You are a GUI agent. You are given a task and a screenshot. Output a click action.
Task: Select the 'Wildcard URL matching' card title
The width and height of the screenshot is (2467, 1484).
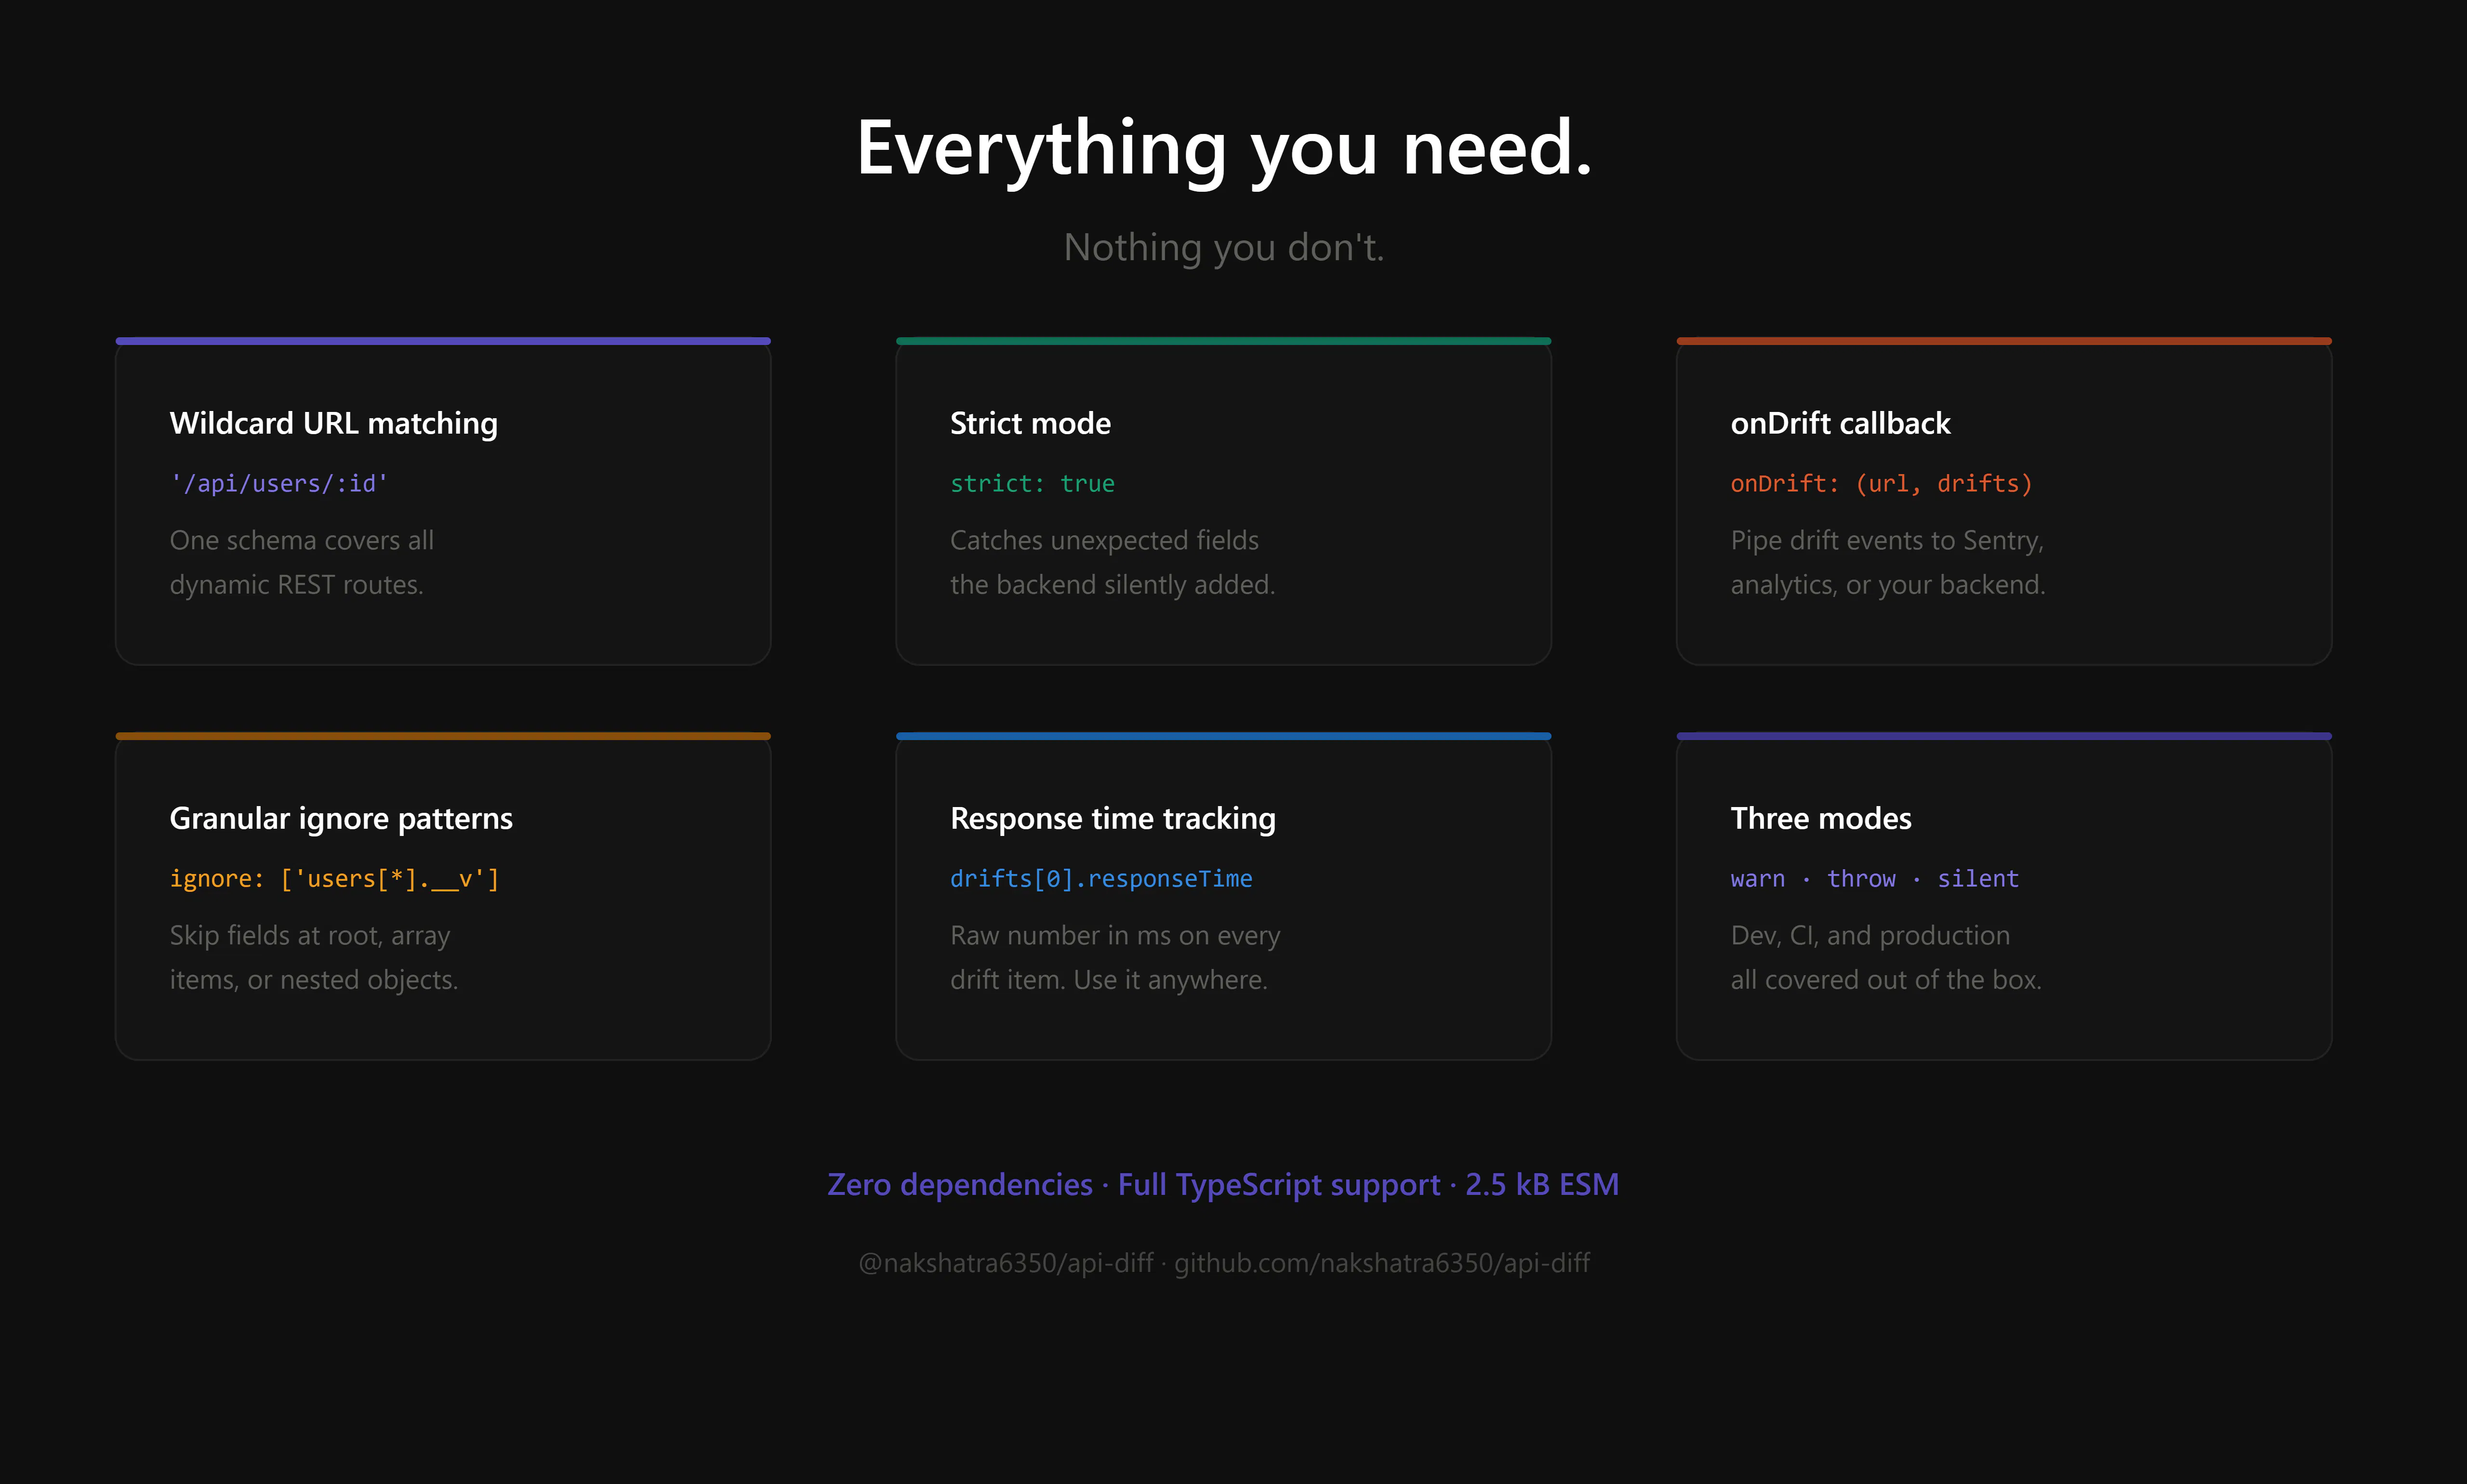(334, 424)
